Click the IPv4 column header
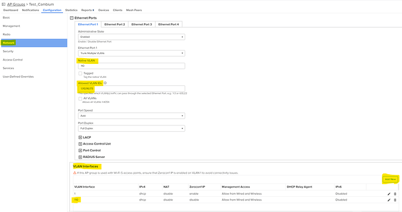 click(x=142, y=187)
